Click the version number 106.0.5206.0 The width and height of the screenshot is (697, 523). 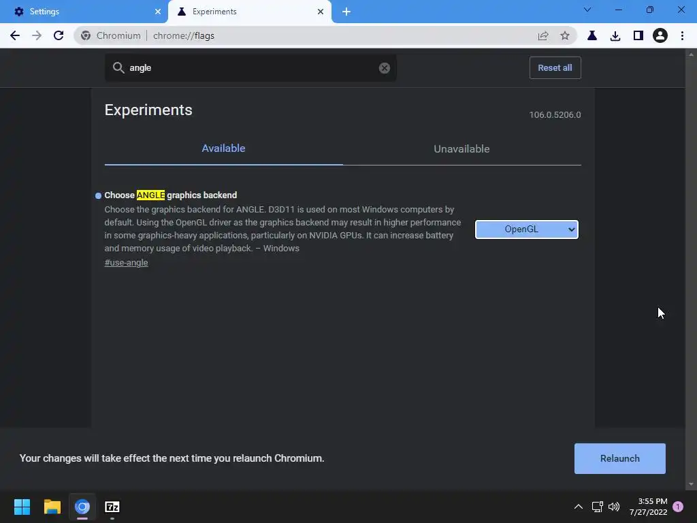click(555, 114)
